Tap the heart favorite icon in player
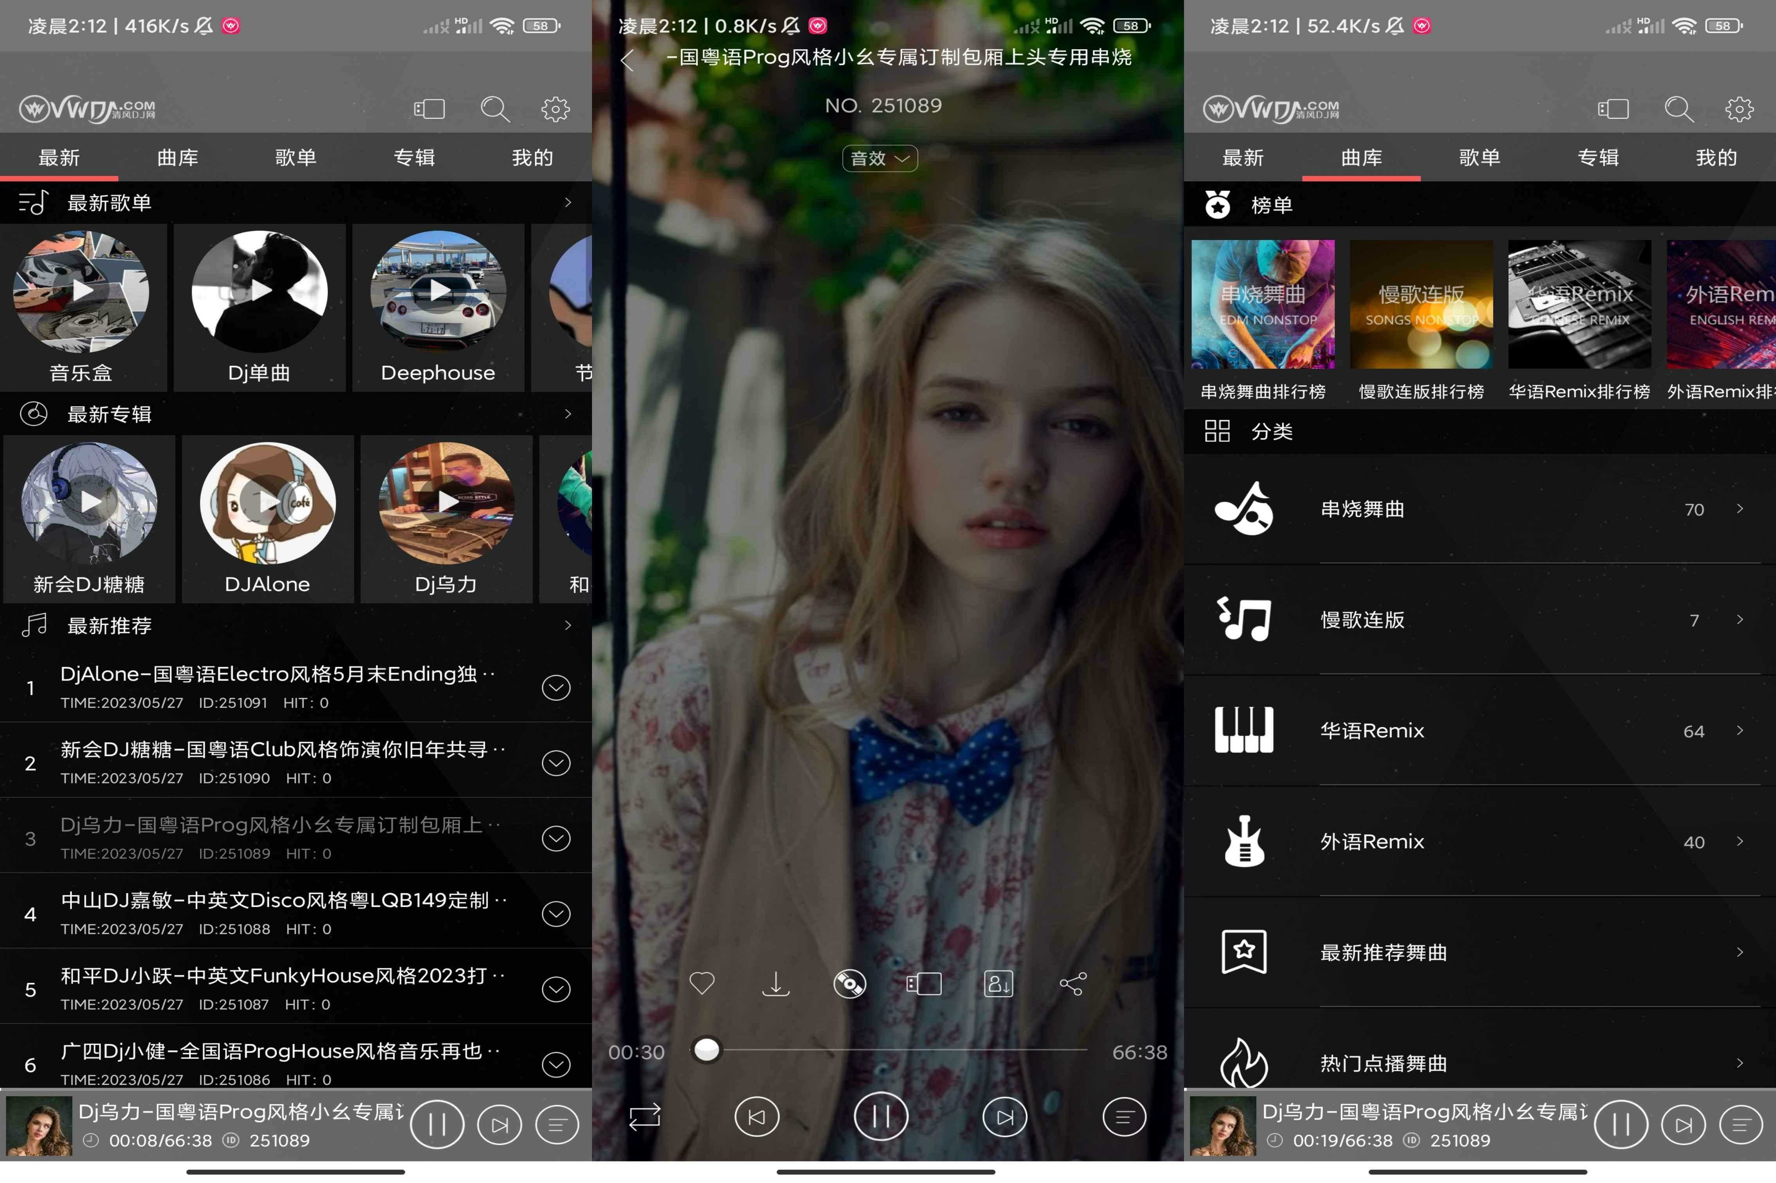The width and height of the screenshot is (1776, 1183). click(x=702, y=983)
